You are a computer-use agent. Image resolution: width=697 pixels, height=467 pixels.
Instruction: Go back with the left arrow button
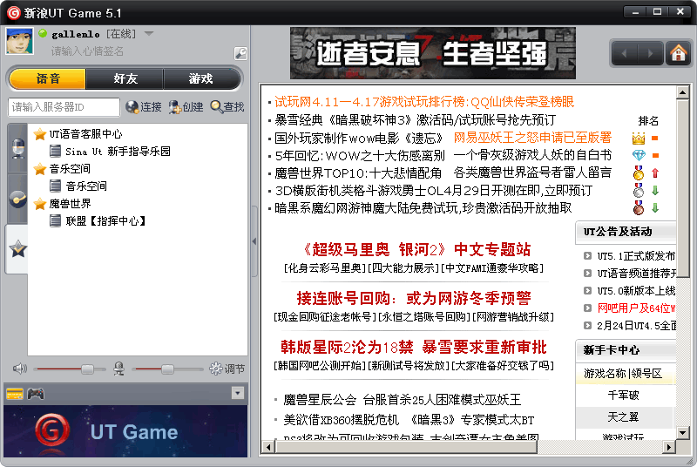624,54
